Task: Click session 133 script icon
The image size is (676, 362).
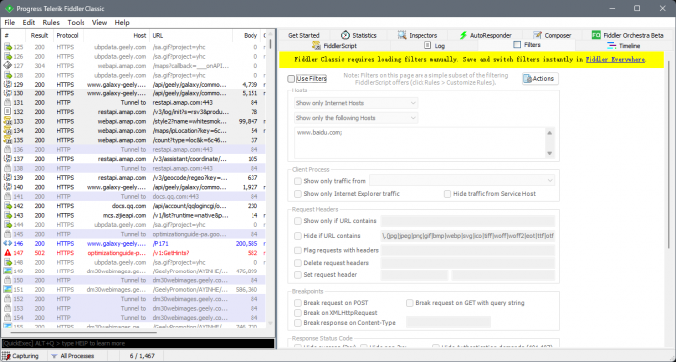Action: click(x=7, y=121)
